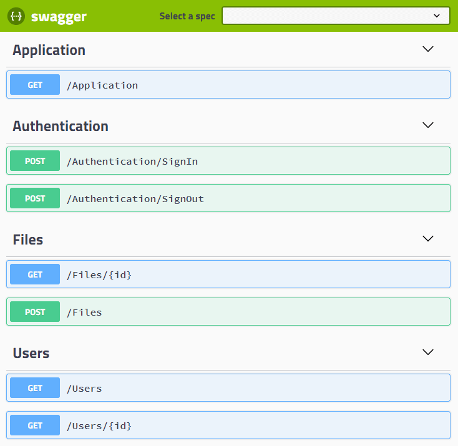Viewport: 458px width, 446px height.
Task: Collapse the Users section chevron
Action: [428, 352]
